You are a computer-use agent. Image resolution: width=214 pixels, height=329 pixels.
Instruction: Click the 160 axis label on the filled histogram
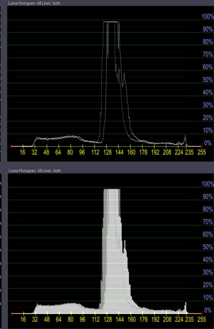tap(132, 319)
